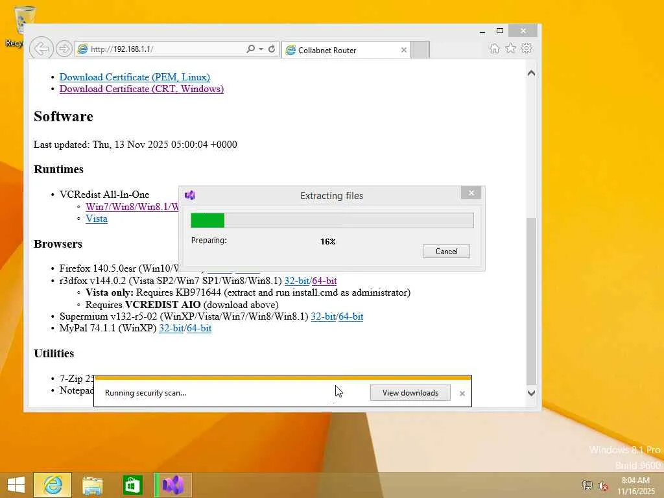Click the search magnifier in address bar
Image resolution: width=664 pixels, height=498 pixels.
(251, 49)
